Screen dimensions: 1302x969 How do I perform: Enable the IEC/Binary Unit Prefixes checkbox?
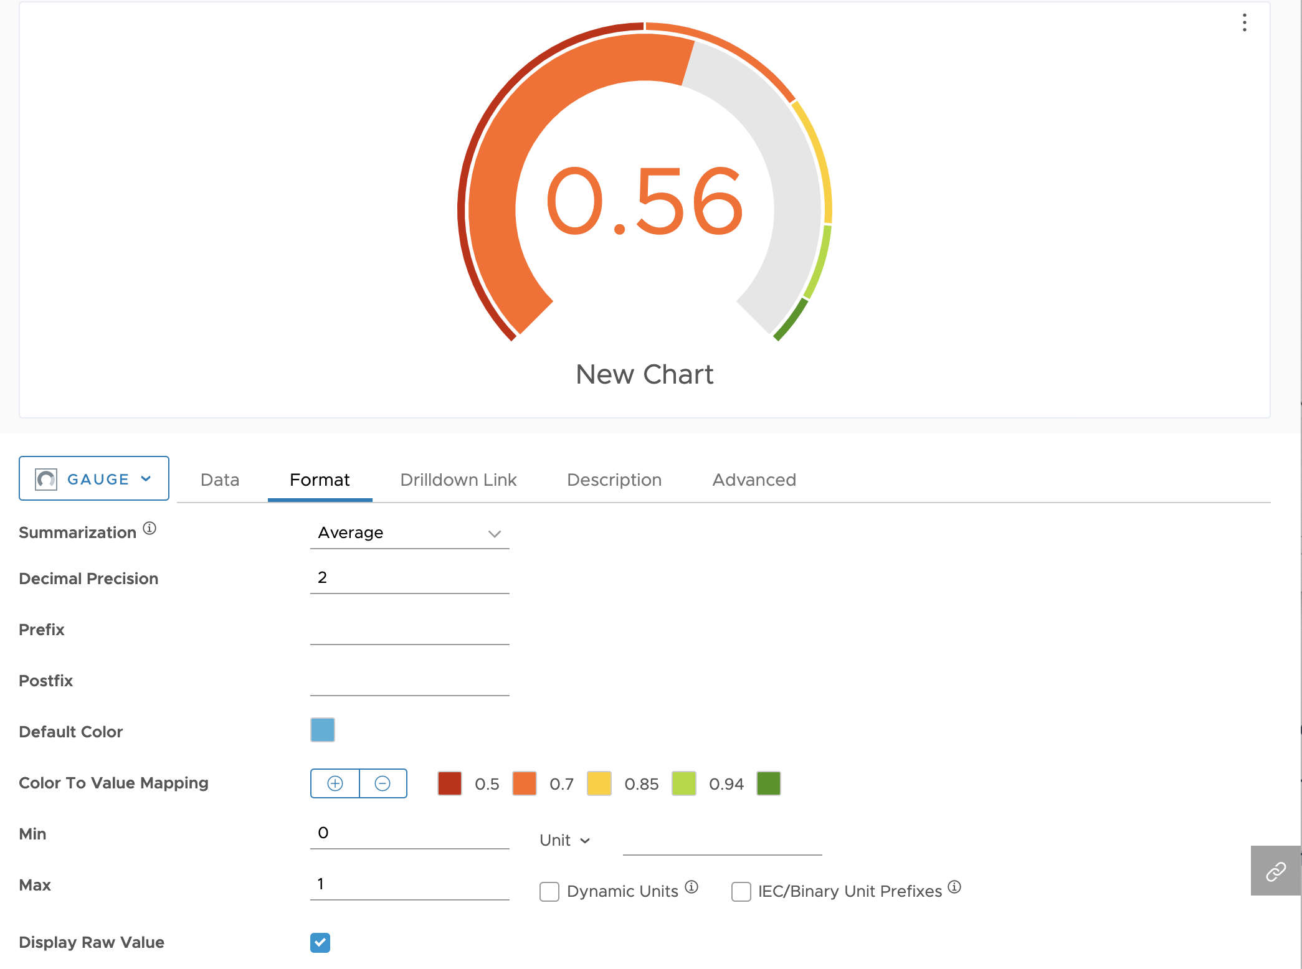[x=740, y=890]
